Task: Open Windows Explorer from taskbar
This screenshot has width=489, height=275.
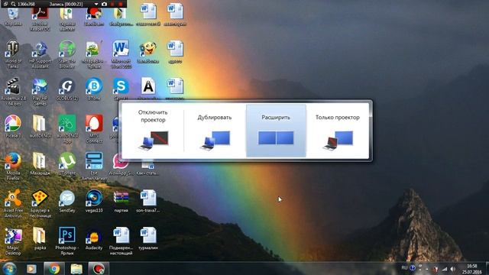Action: (x=76, y=269)
